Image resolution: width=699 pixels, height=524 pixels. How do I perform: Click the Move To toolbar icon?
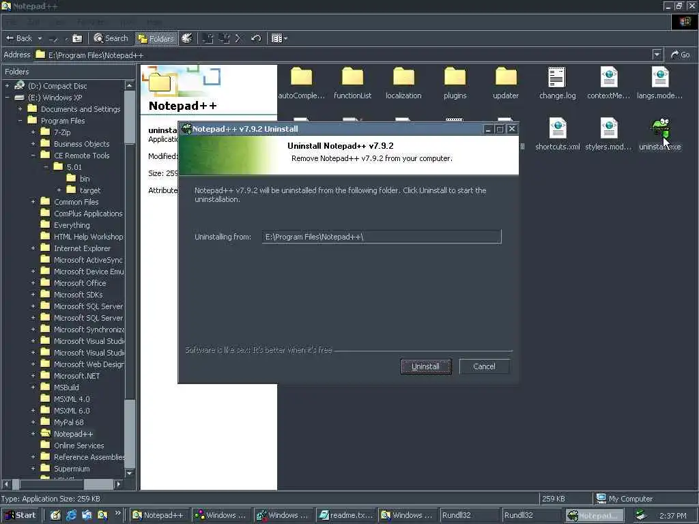click(208, 38)
